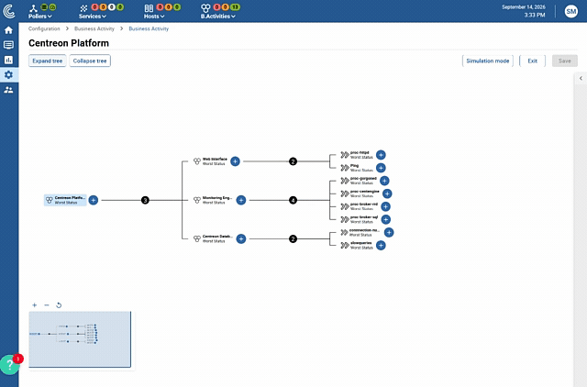
Task: Zoom out of the tree with minus icon
Action: pyautogui.click(x=47, y=305)
